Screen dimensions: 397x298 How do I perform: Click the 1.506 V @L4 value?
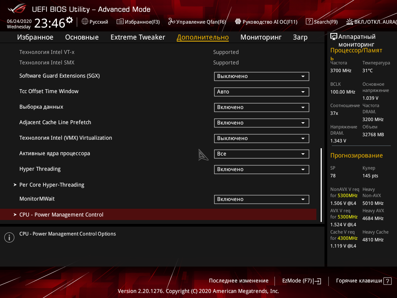tap(343, 203)
